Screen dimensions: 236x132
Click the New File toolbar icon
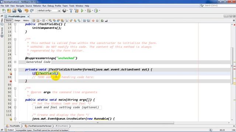pyautogui.click(x=4, y=11)
